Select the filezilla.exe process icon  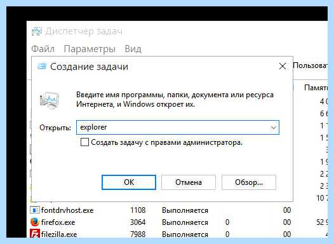click(34, 234)
